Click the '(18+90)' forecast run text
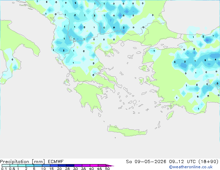 click(209, 162)
